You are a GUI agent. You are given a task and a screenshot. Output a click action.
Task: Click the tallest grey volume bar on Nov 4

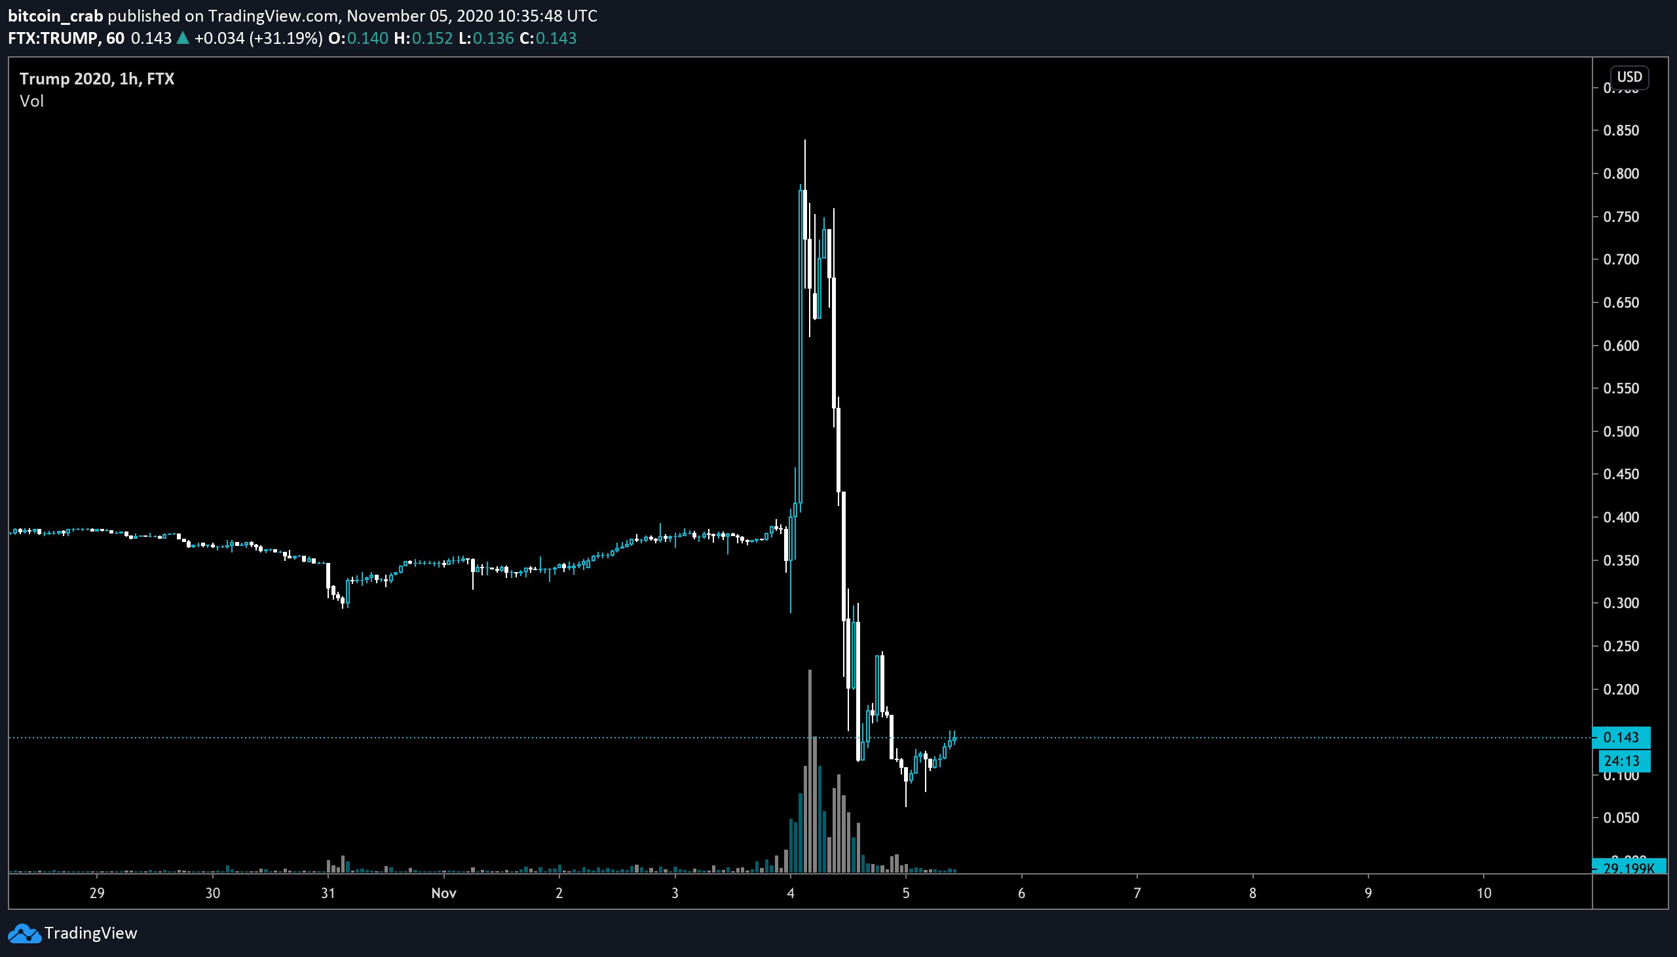[810, 771]
